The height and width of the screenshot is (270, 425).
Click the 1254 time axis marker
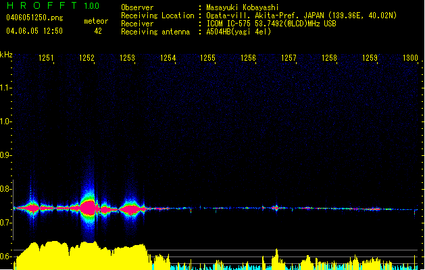click(x=168, y=57)
